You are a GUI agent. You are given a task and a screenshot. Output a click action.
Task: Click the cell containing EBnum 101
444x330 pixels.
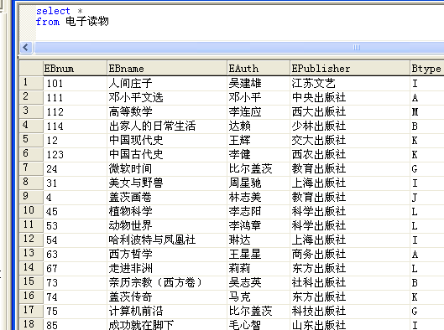coord(75,84)
